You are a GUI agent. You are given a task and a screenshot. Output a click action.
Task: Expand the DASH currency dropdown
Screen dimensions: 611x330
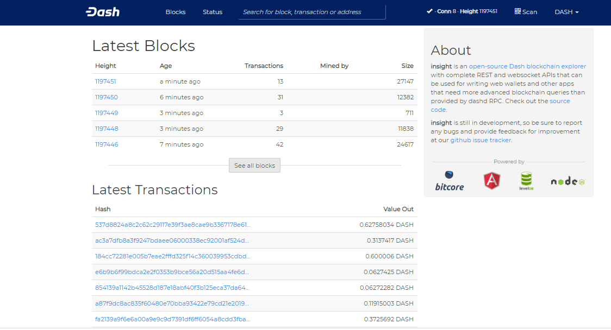pyautogui.click(x=566, y=12)
